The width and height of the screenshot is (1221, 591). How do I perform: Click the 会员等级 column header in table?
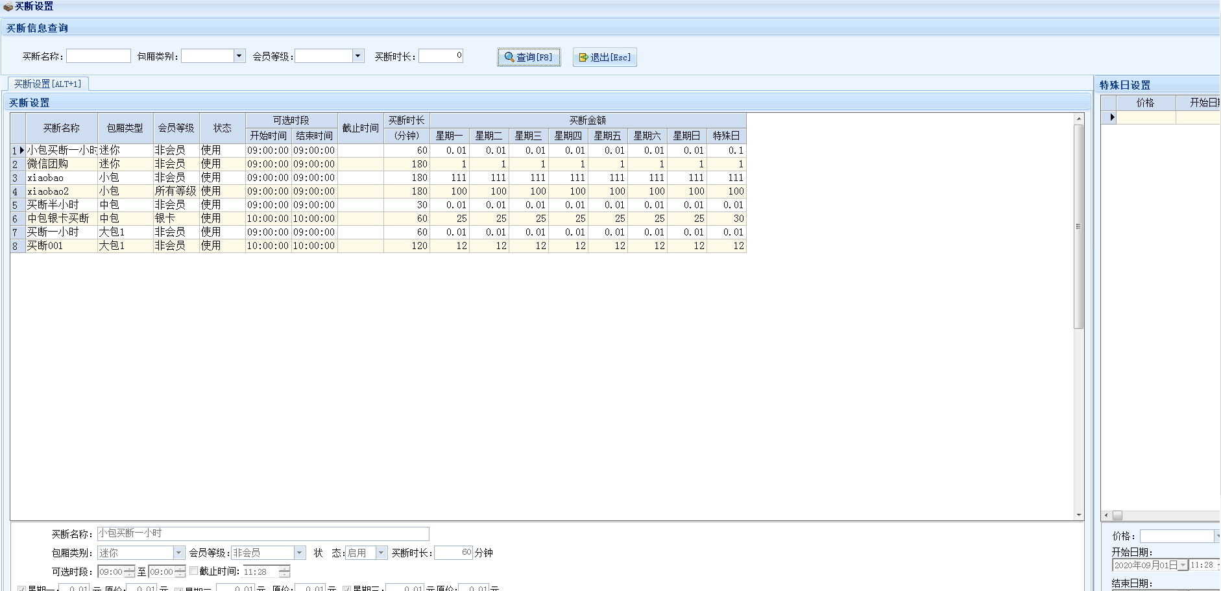coord(176,128)
